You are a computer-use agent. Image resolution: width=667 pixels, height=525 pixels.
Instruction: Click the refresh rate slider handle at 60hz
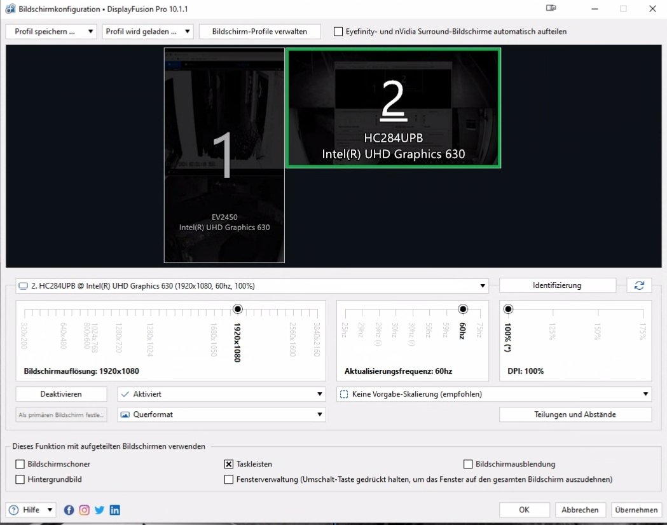463,309
